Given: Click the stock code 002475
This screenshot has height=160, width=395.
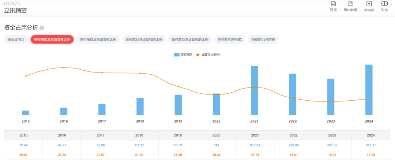Looking at the screenshot, I should [x=12, y=3].
